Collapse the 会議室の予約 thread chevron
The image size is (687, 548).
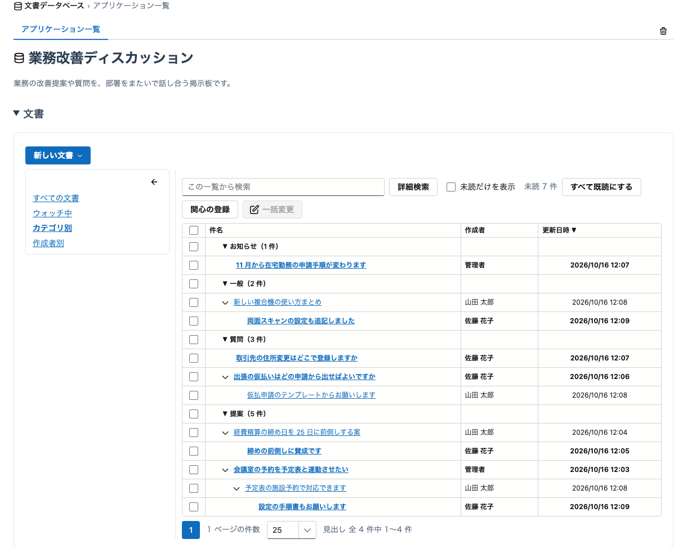[x=226, y=470]
